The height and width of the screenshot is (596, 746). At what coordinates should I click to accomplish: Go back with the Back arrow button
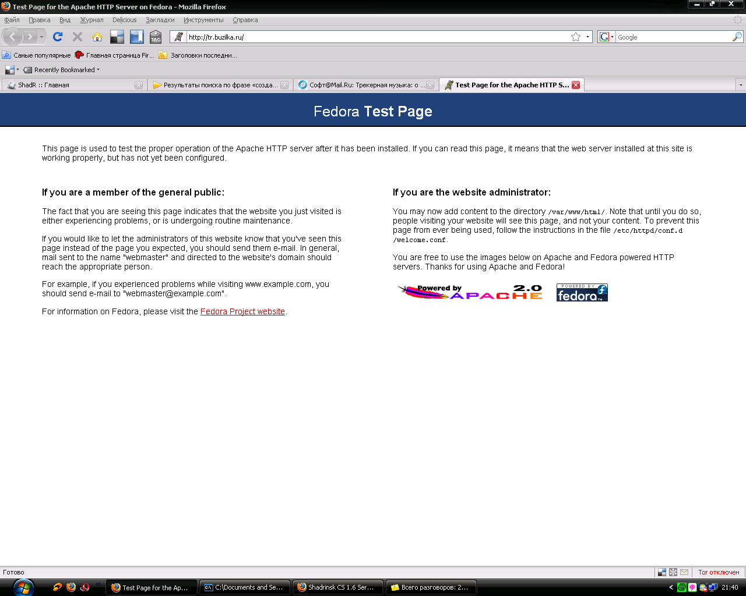coord(13,37)
